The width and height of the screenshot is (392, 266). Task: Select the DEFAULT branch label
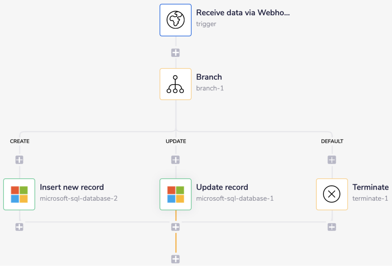(x=332, y=141)
